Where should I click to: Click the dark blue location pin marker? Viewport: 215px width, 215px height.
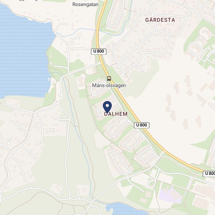point(107,107)
